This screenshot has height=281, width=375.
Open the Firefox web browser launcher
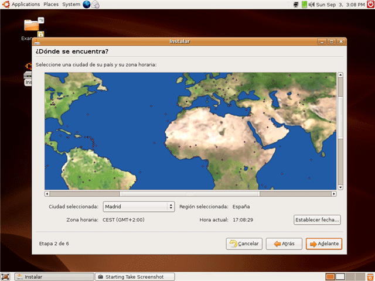[x=87, y=5]
